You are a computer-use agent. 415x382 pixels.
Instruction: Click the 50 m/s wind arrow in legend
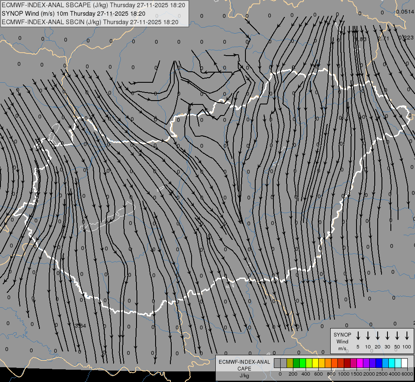(397, 336)
